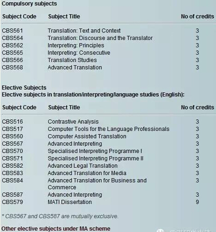This screenshot has width=216, height=232.
Task: Click subject code CBS567
Action: pyautogui.click(x=12, y=144)
